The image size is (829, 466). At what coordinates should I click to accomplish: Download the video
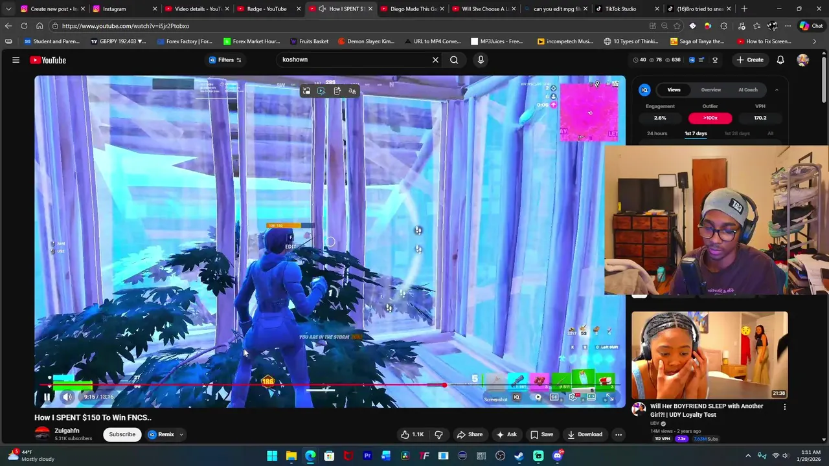pos(585,434)
